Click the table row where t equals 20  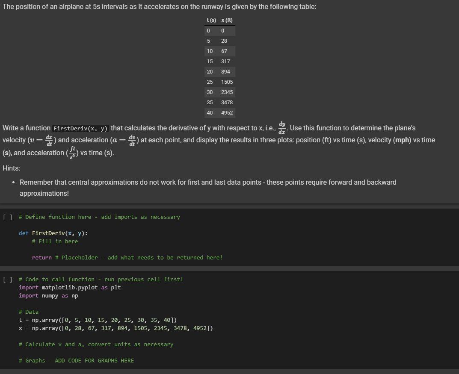point(210,71)
